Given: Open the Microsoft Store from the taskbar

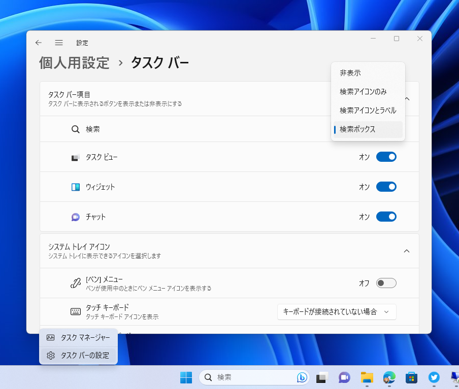Looking at the screenshot, I should [411, 377].
